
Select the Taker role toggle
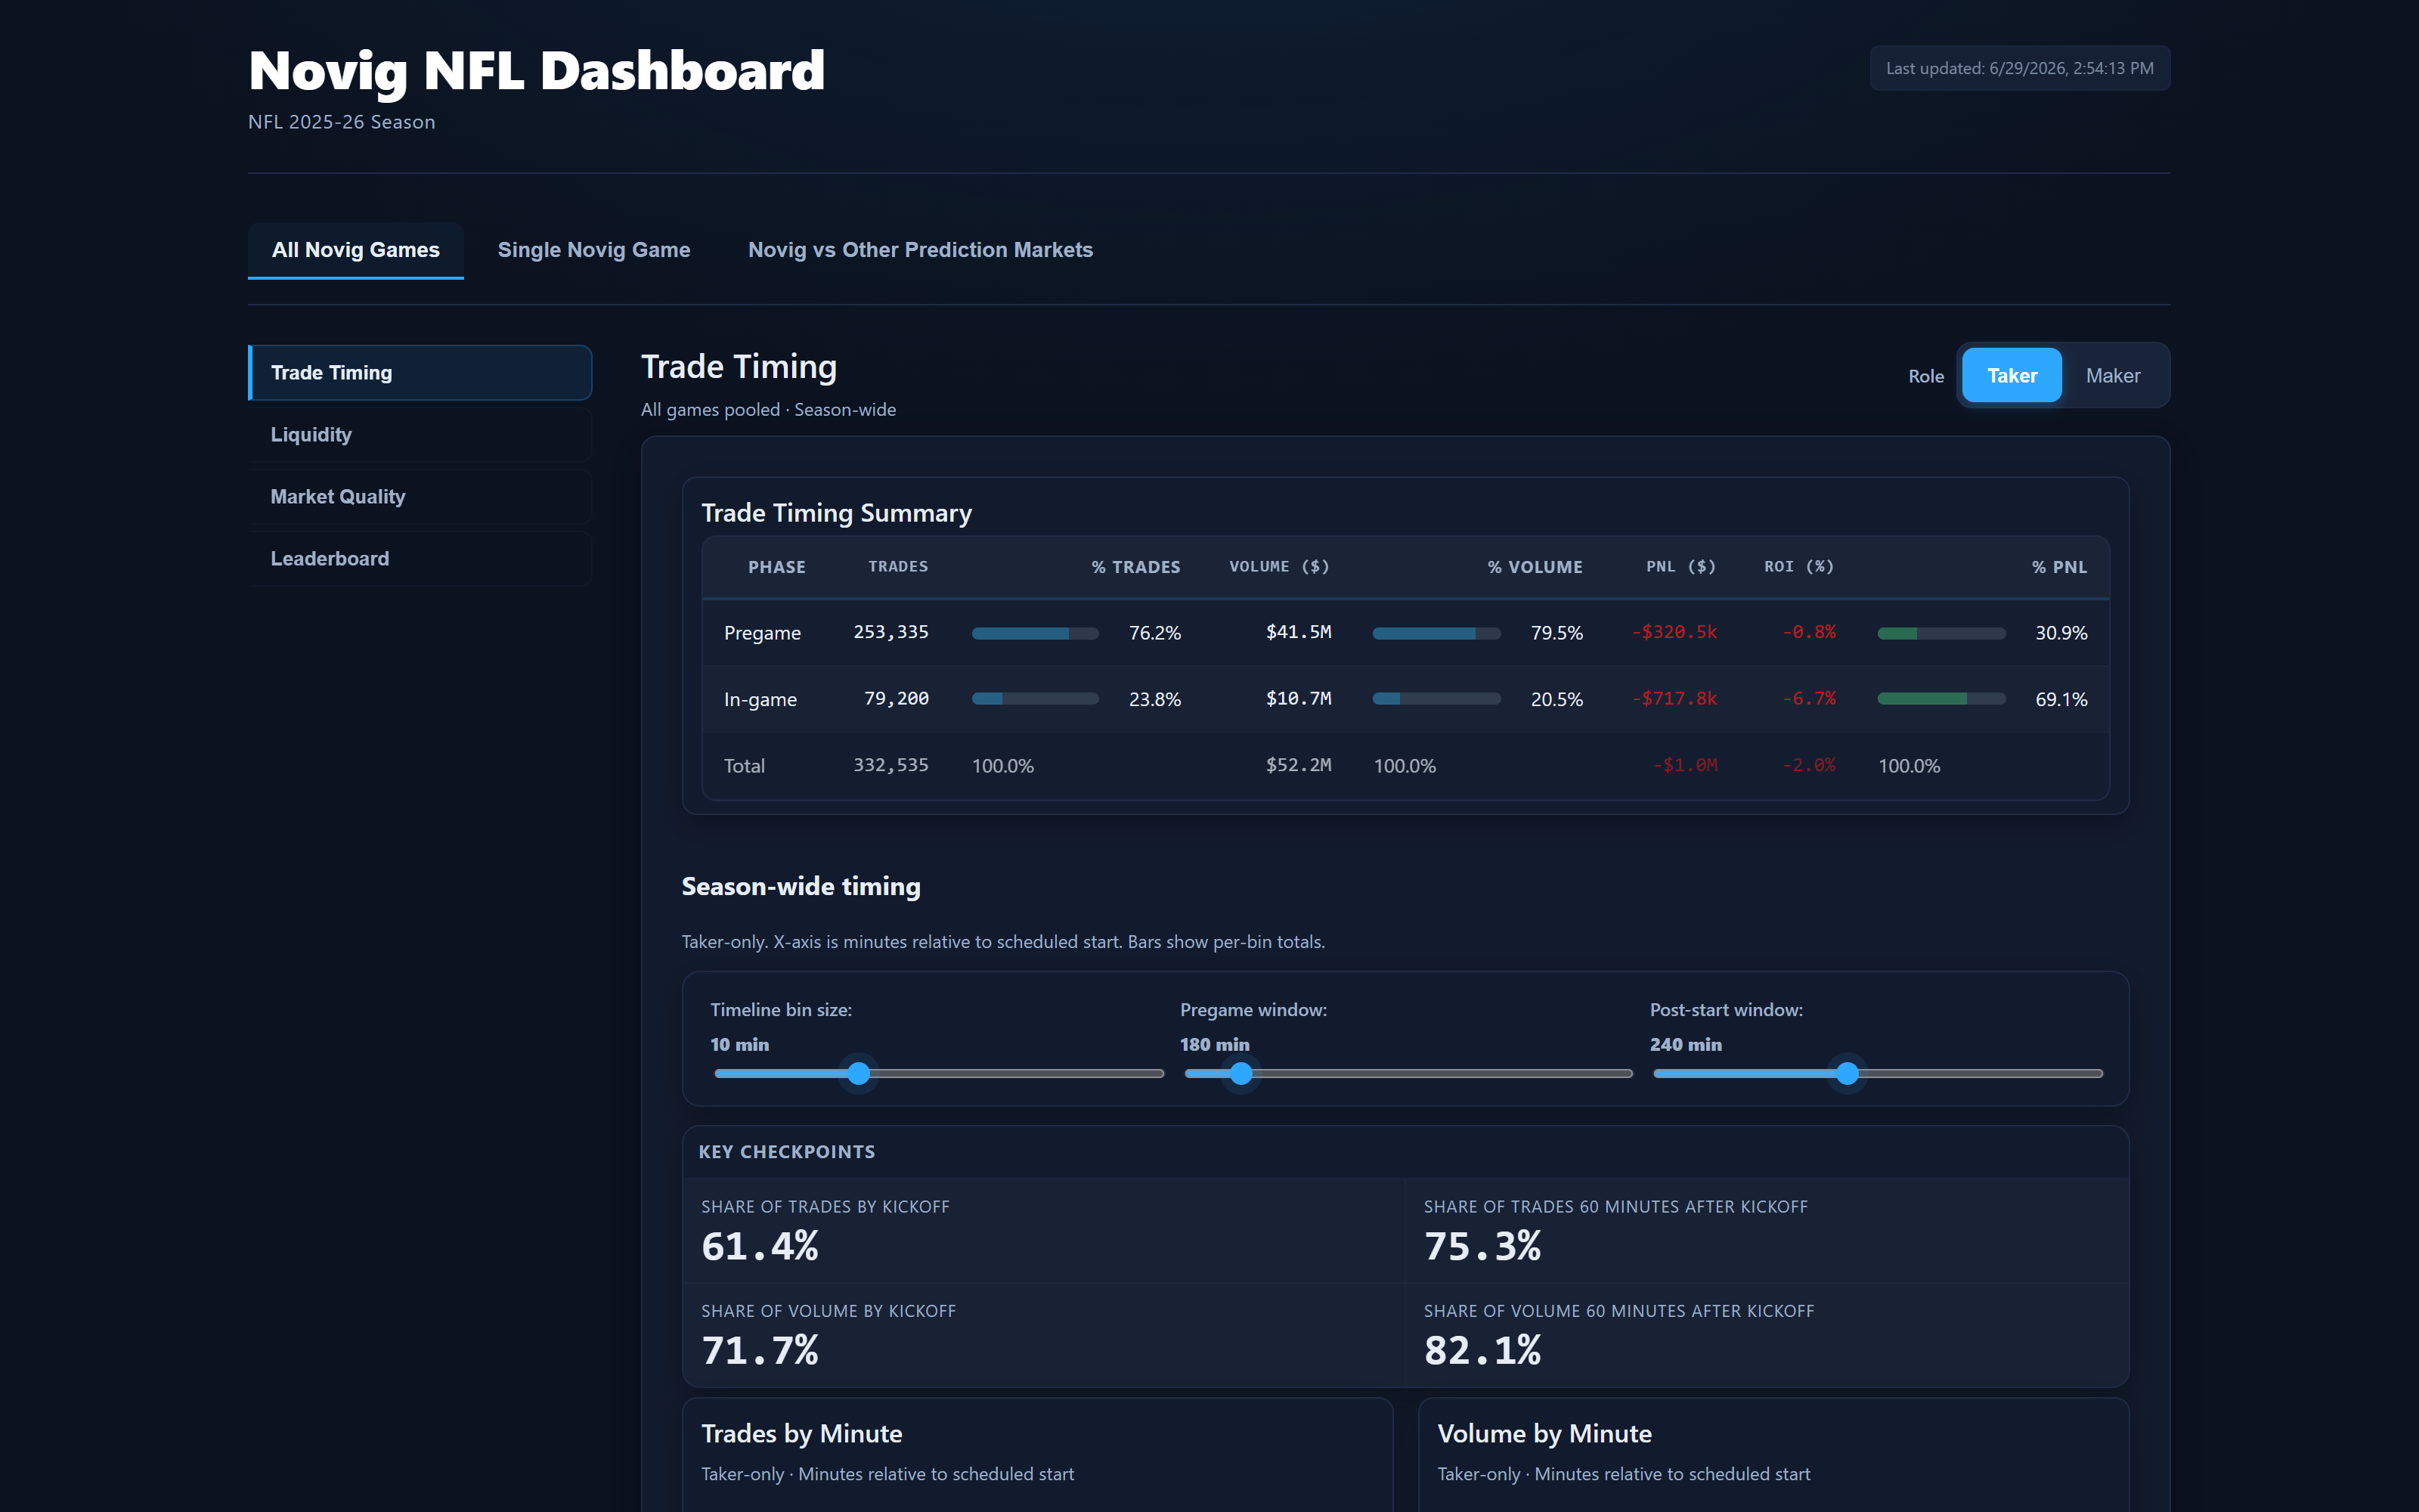[x=2011, y=376]
